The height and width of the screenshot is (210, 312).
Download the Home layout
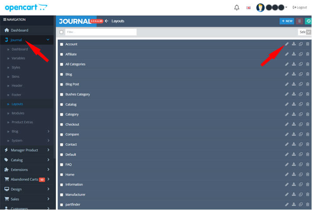click(x=294, y=174)
